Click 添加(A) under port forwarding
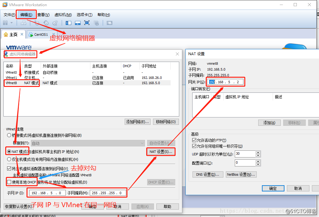 click(x=269, y=123)
